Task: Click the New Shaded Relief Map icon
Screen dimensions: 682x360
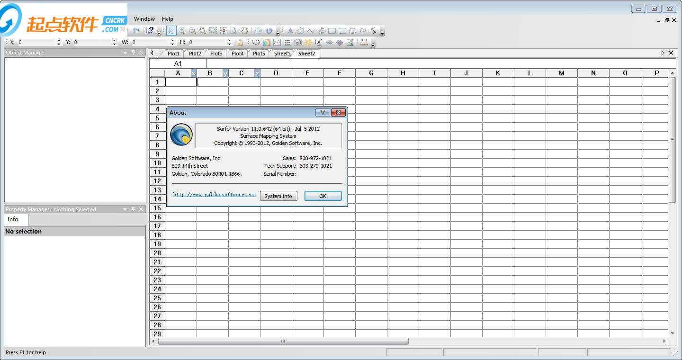Action: tap(308, 43)
